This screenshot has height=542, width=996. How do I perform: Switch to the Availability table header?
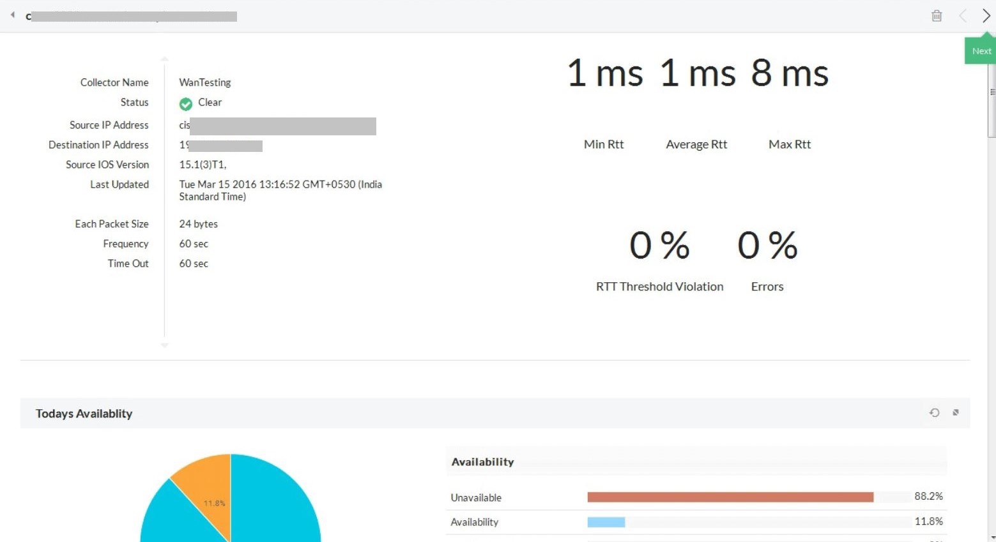click(x=483, y=462)
